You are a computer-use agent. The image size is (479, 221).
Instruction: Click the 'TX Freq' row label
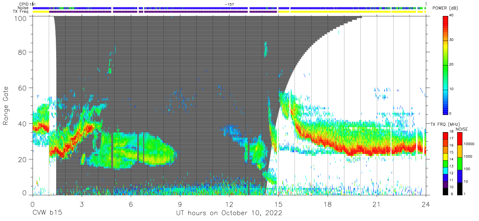[21, 12]
